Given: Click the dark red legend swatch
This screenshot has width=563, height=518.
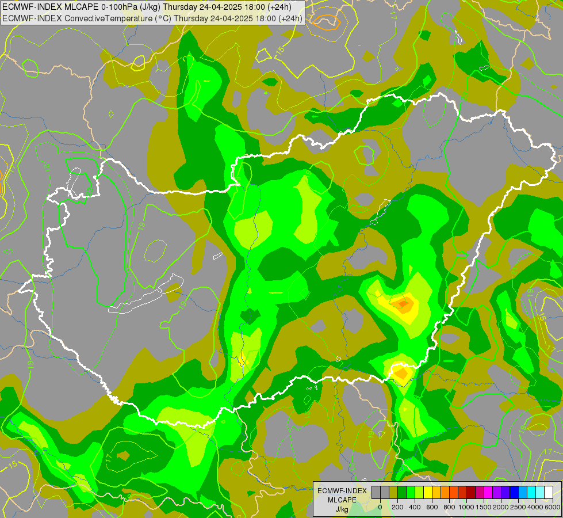Looking at the screenshot, I should click(x=471, y=493).
